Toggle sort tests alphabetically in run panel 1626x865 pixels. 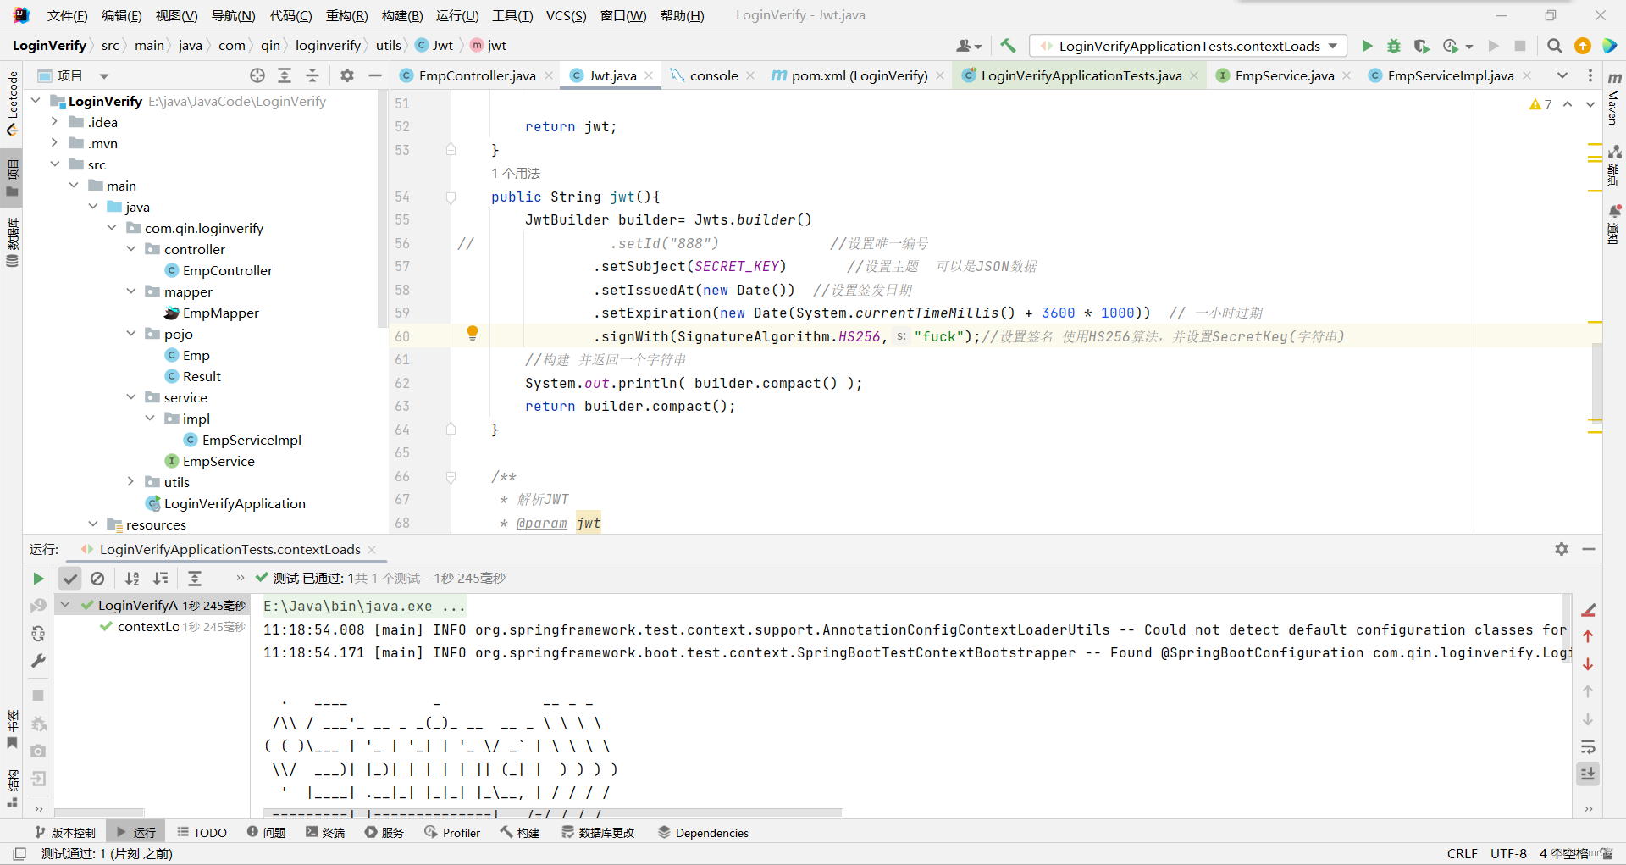pos(132,579)
